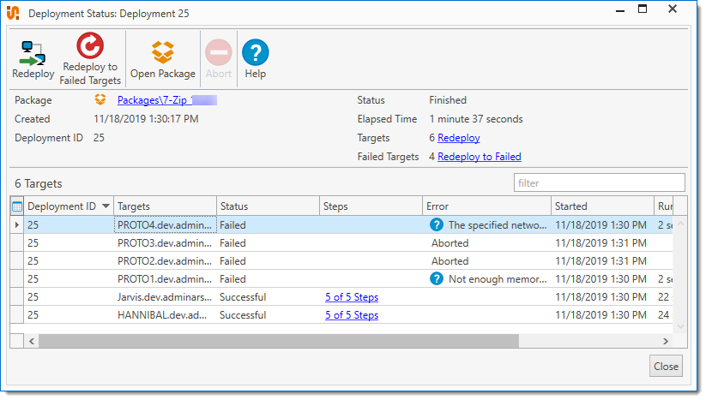The height and width of the screenshot is (400, 706).
Task: Select the PROTO3 target row
Action: pos(163,243)
